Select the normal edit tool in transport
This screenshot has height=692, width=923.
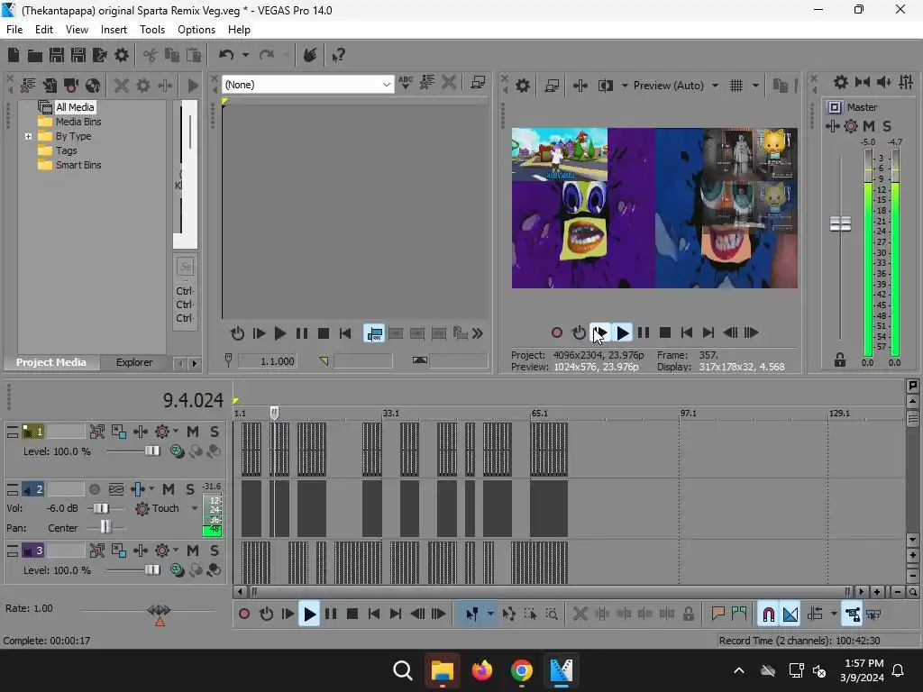click(471, 615)
